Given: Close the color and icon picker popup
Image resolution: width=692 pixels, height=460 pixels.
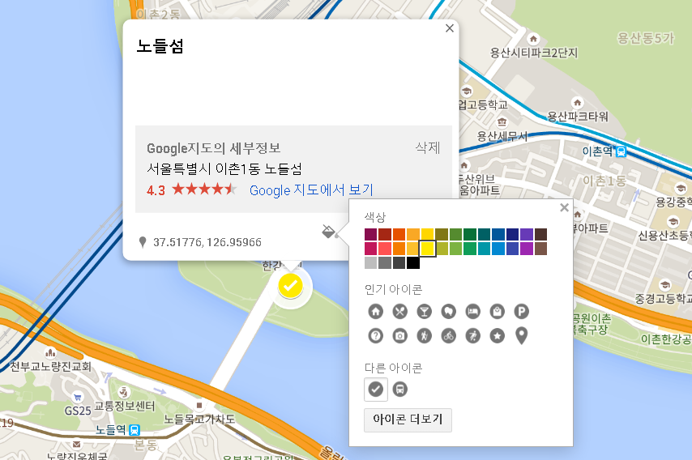Looking at the screenshot, I should tap(564, 207).
